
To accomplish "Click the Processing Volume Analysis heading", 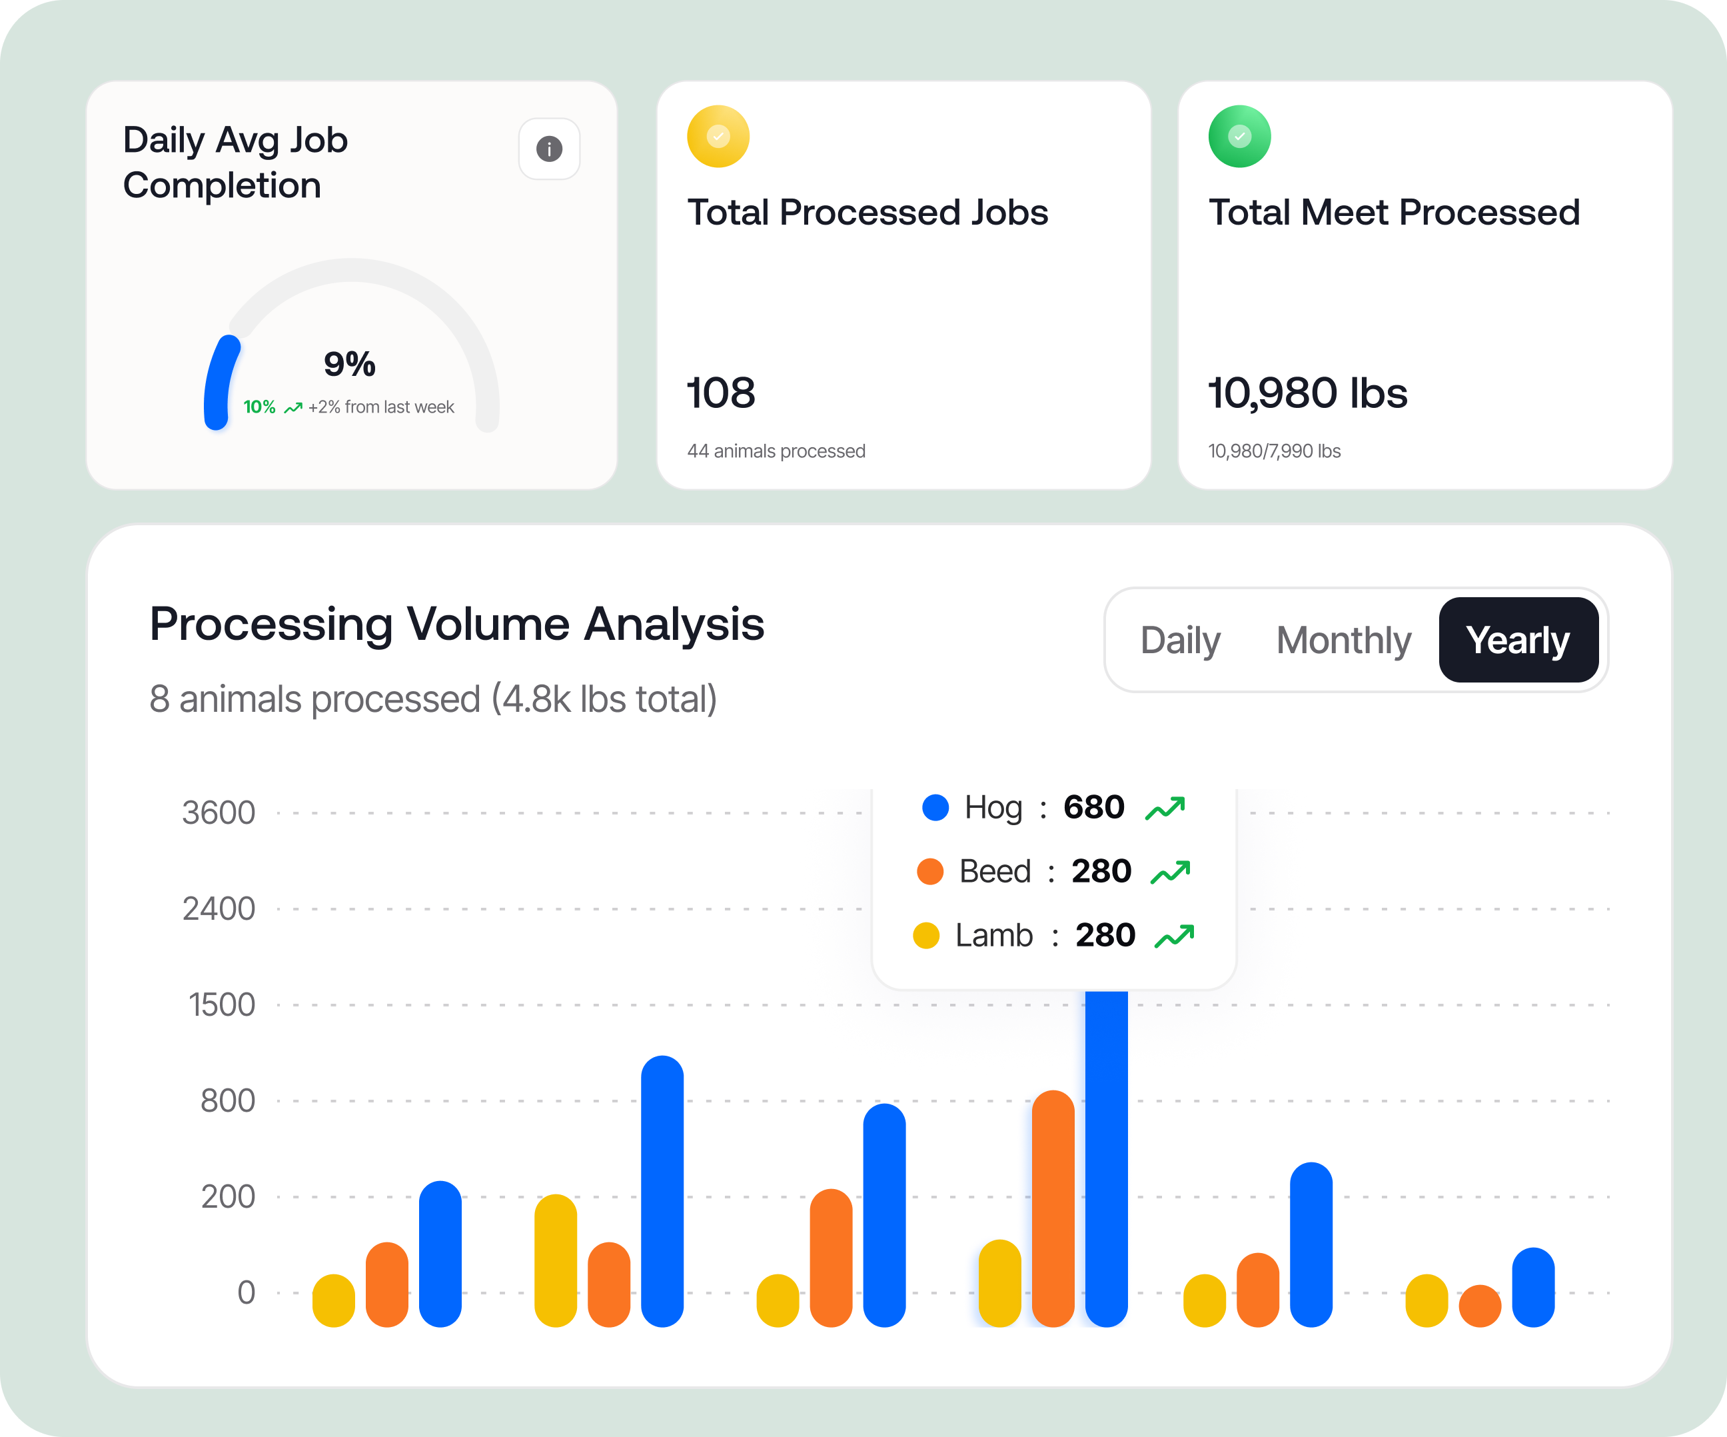I will point(456,625).
